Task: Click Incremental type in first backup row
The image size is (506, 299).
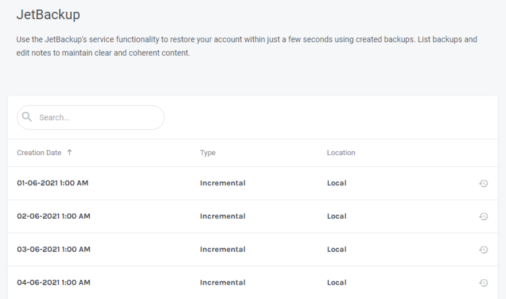Action: coord(223,183)
